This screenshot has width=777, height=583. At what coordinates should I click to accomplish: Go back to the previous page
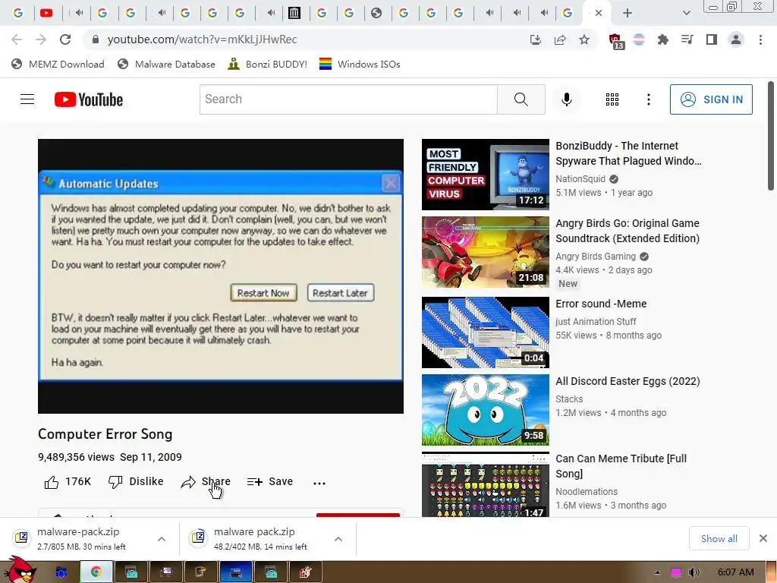(17, 39)
